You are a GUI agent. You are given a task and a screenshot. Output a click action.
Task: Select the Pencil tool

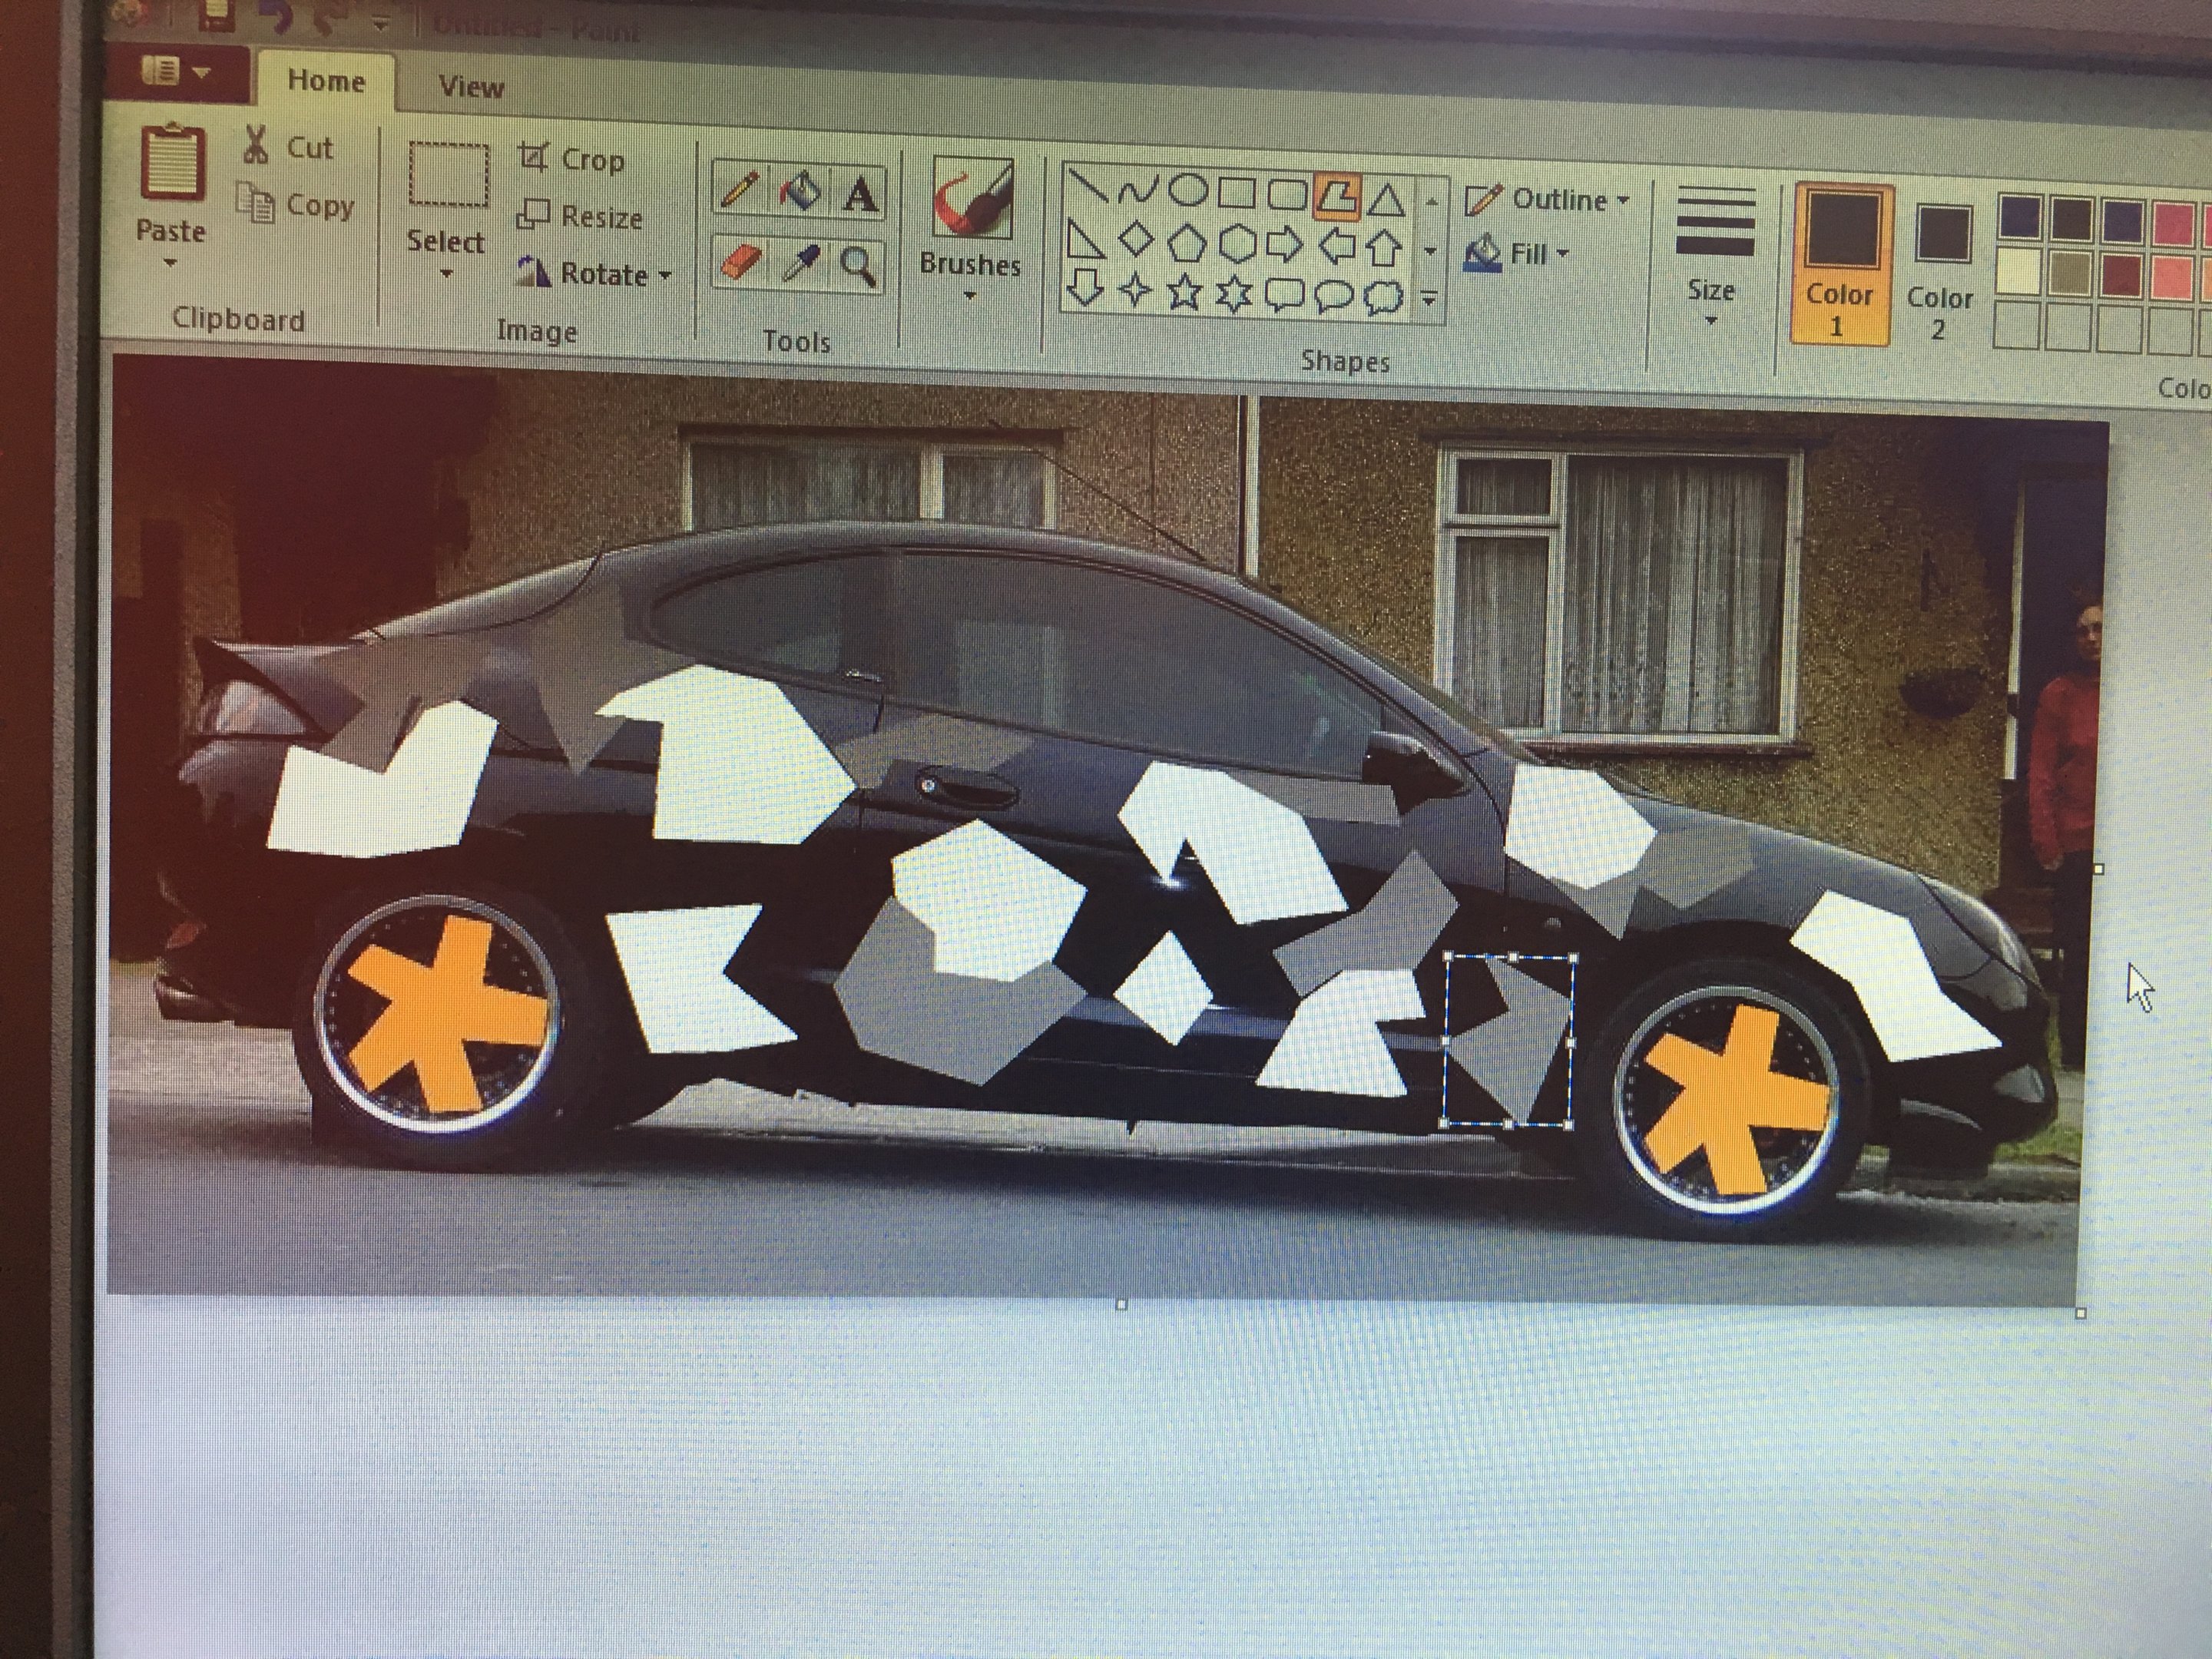coord(740,189)
